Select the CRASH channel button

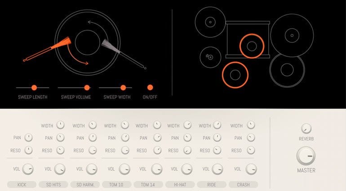[x=243, y=184]
